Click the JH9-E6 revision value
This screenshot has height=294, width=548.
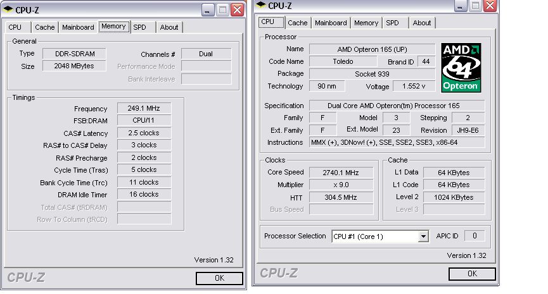tap(468, 130)
